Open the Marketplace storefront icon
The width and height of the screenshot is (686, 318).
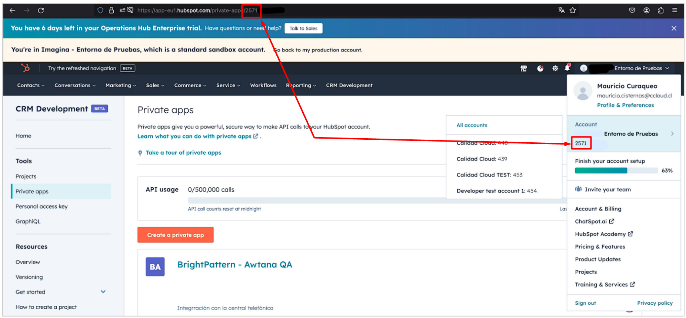[523, 68]
